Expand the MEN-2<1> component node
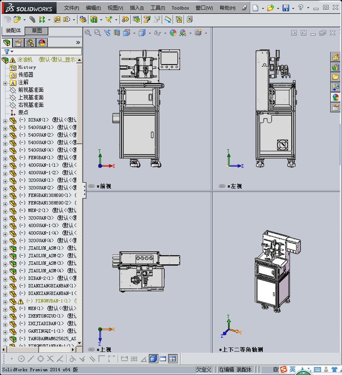This screenshot has height=375, width=342. 5,212
